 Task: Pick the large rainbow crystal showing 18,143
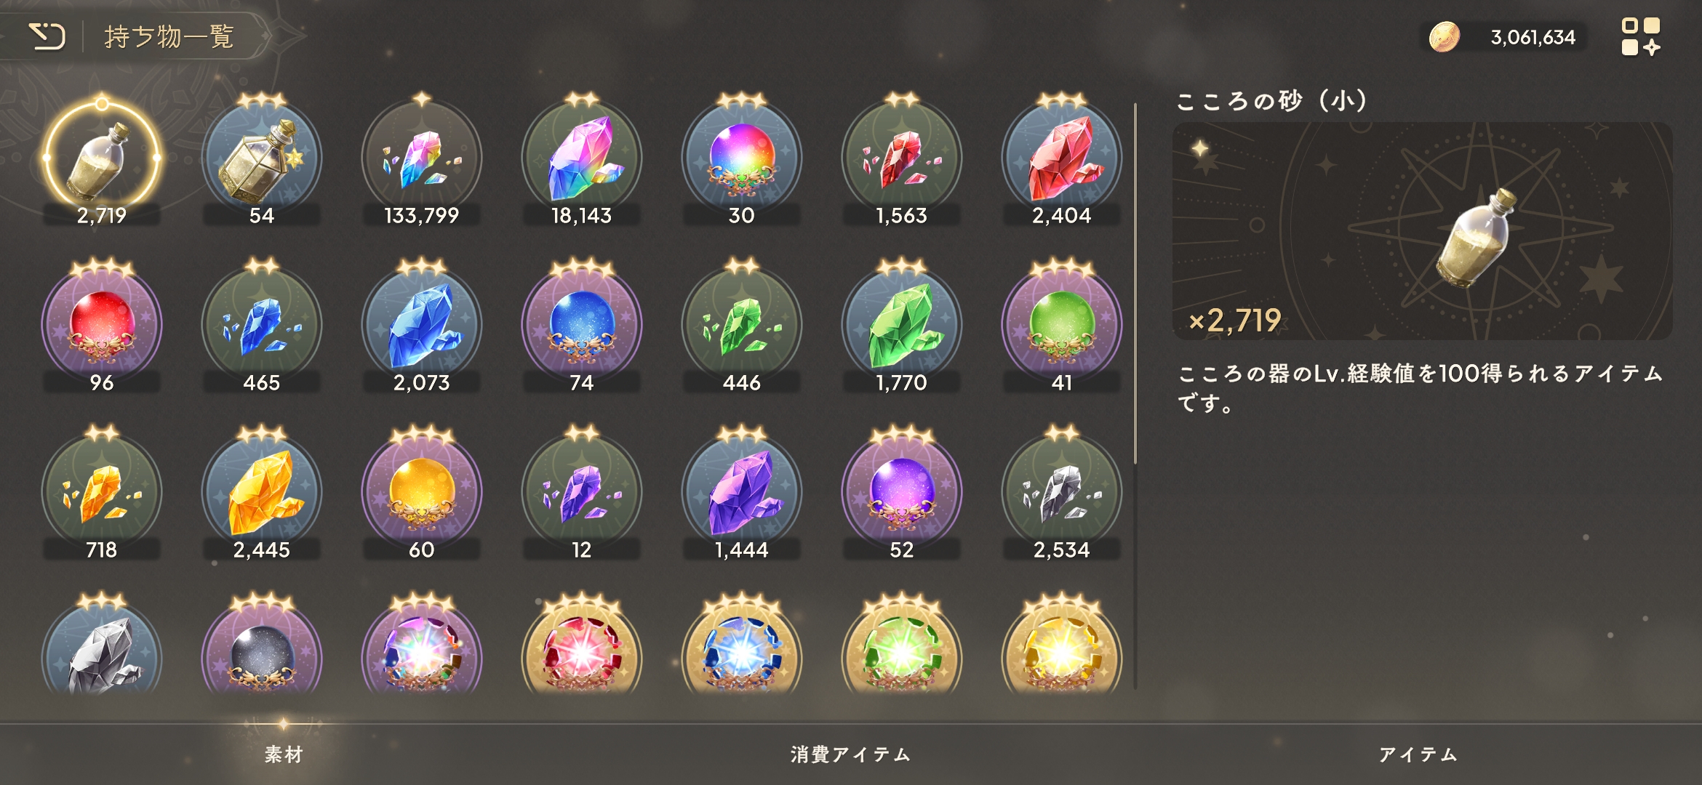coord(582,158)
